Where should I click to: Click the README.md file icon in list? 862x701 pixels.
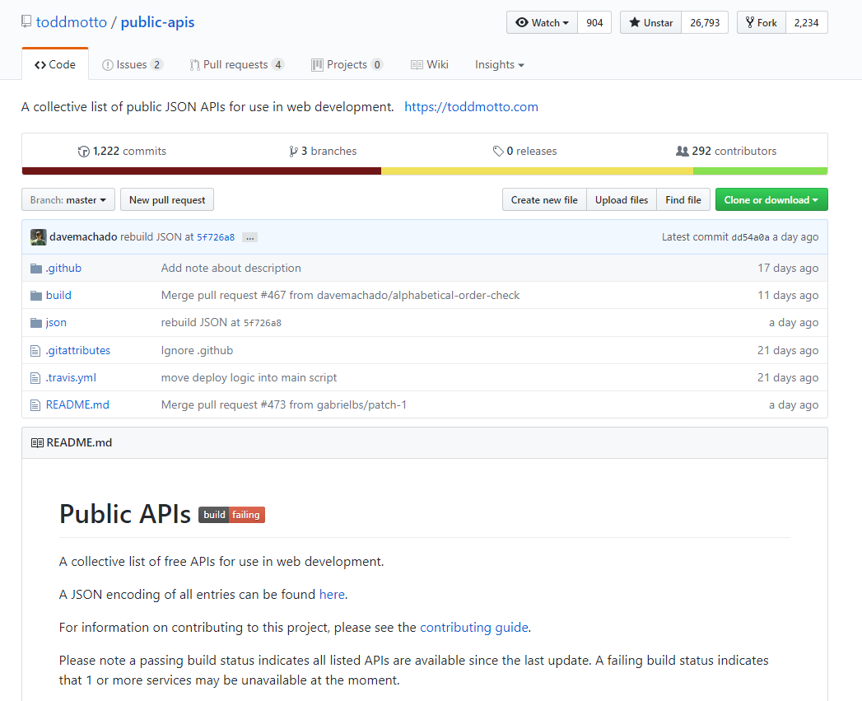coord(35,405)
